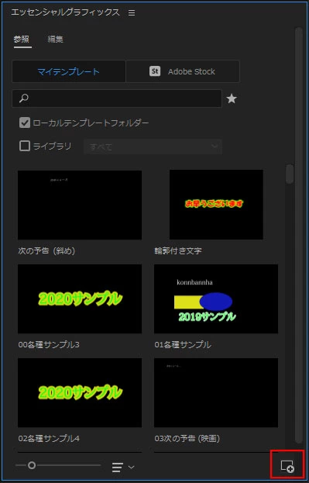The width and height of the screenshot is (309, 483).
Task: Click the エッセンシャルグラフィックス panel title
Action: tap(65, 12)
